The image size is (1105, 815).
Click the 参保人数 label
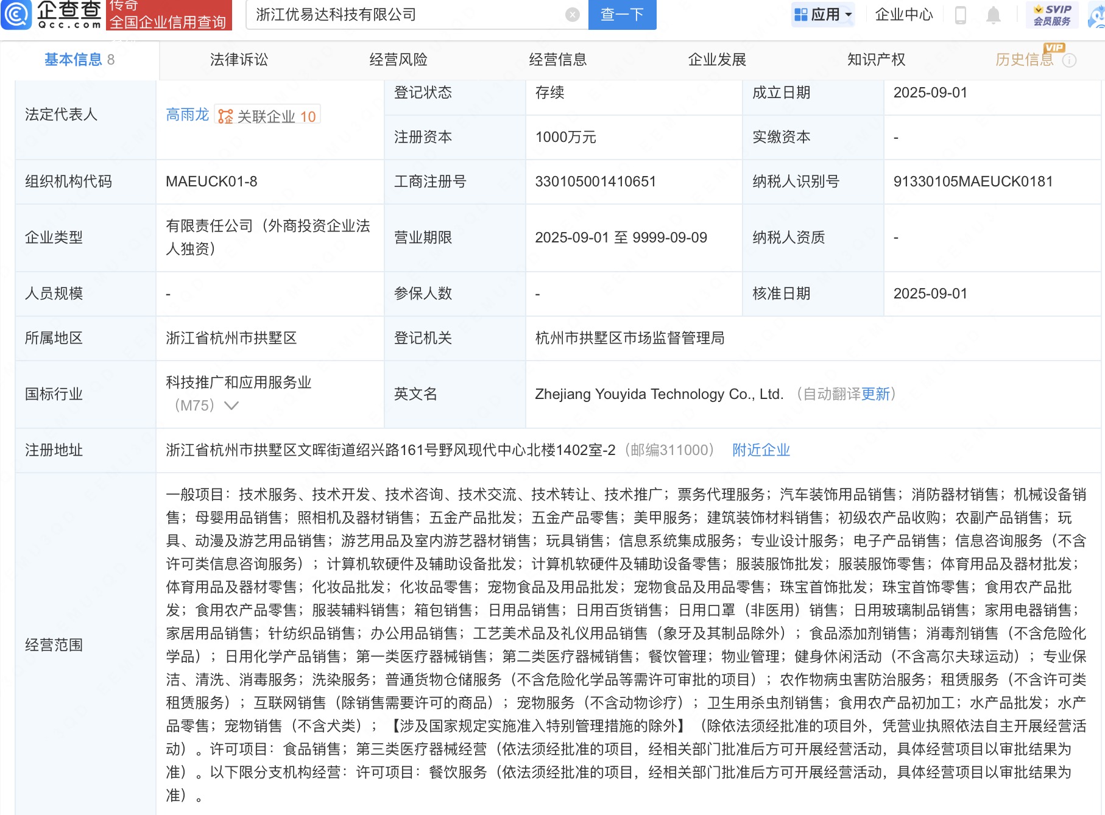point(423,294)
